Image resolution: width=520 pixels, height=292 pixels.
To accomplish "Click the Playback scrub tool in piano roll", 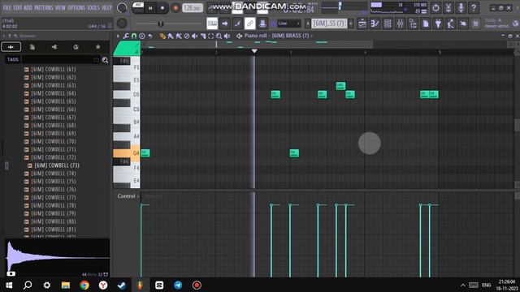I will [227, 36].
